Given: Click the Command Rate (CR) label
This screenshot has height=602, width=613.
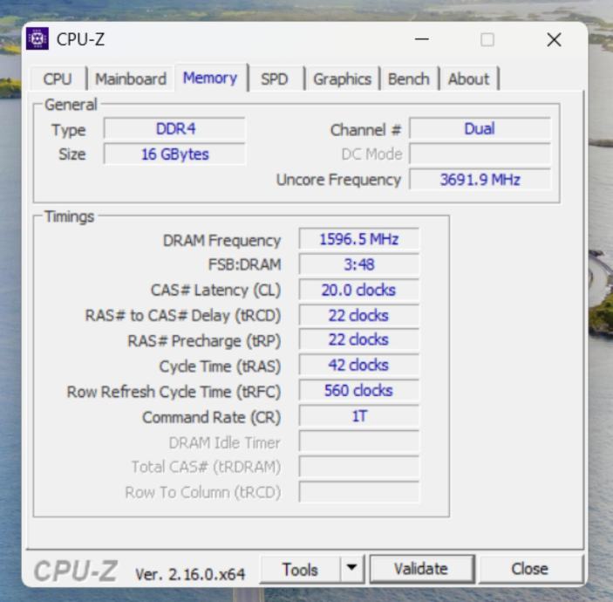Looking at the screenshot, I should (212, 417).
